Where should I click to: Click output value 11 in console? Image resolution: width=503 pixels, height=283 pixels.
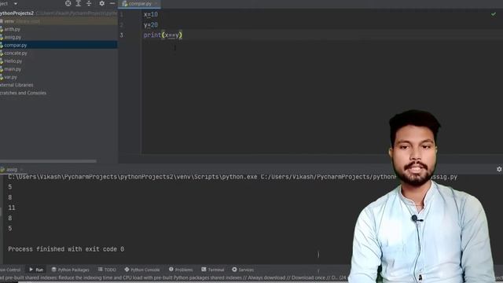(x=12, y=208)
